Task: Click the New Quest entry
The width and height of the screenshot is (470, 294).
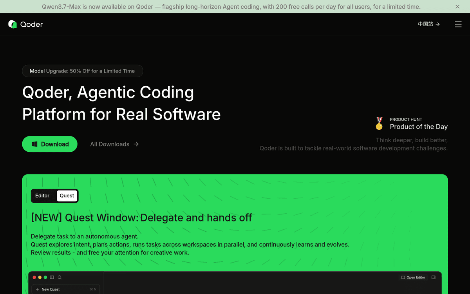Action: click(x=66, y=289)
